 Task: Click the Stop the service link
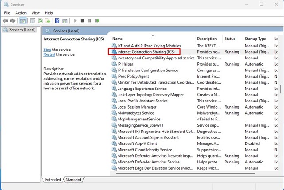[x=47, y=50]
